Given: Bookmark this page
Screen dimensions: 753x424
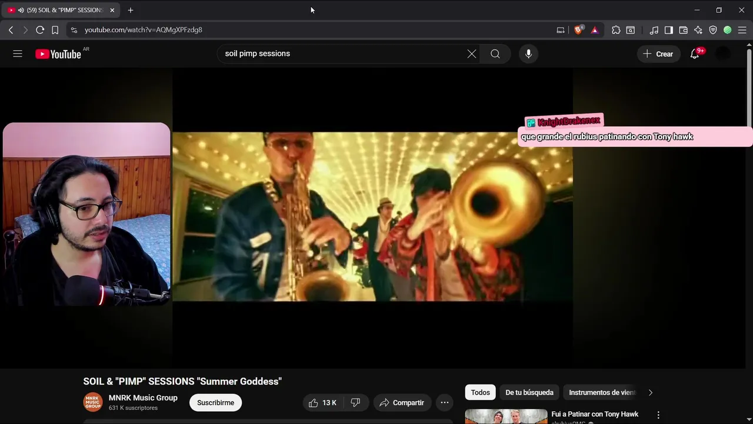Looking at the screenshot, I should click(x=55, y=29).
